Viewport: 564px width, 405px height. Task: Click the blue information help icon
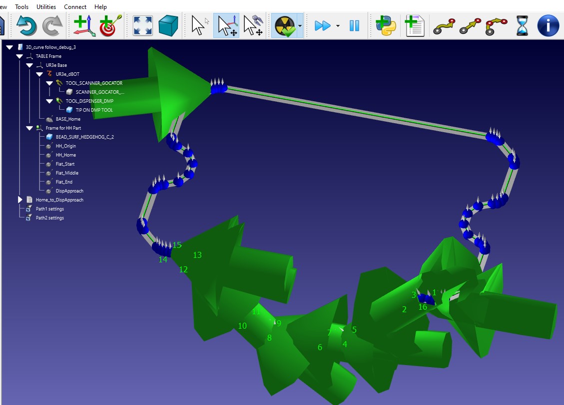click(x=548, y=25)
